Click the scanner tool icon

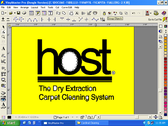point(3,93)
